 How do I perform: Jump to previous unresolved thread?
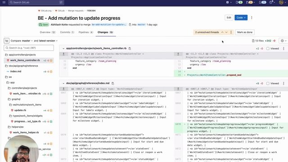coord(222,32)
